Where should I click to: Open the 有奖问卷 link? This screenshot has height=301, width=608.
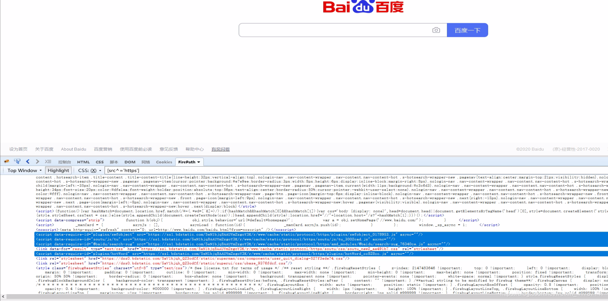click(x=221, y=149)
